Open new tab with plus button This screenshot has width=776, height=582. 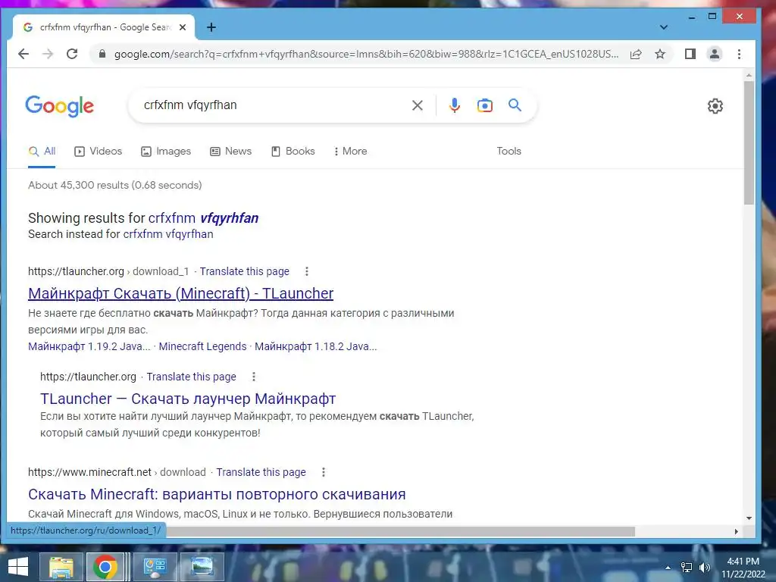click(x=211, y=27)
